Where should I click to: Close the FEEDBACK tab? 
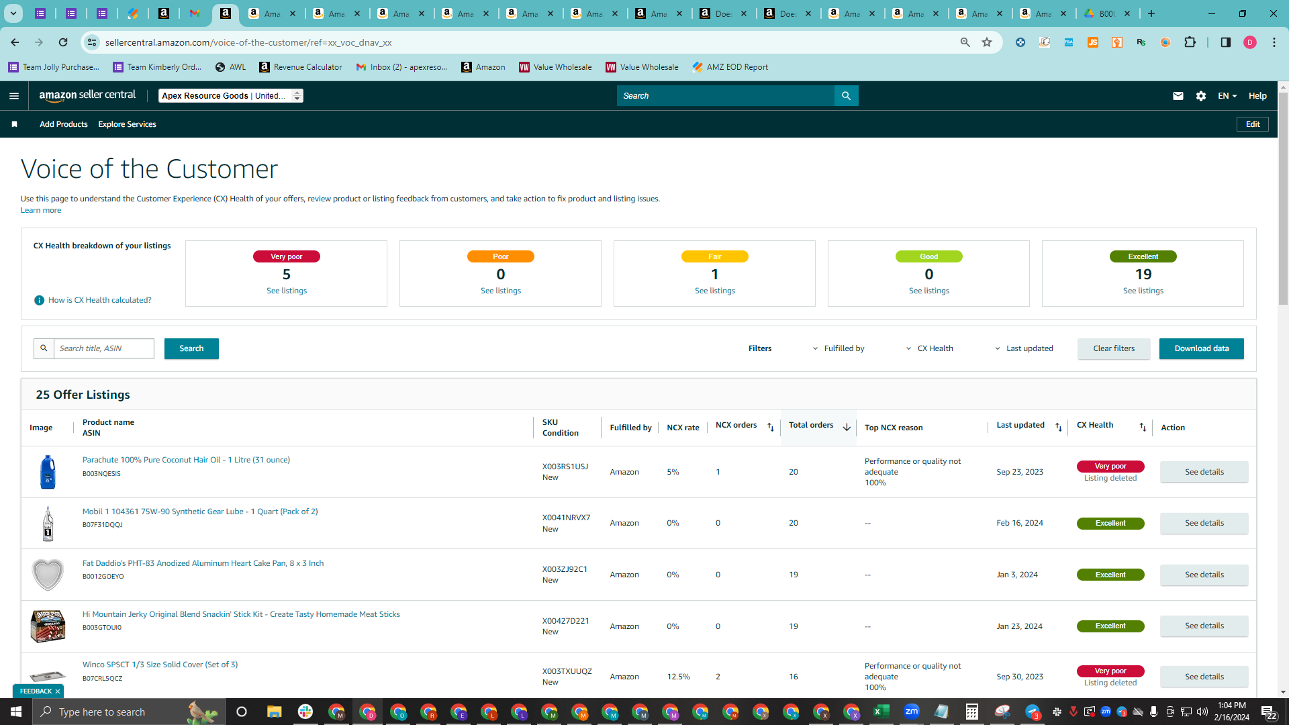tap(58, 691)
